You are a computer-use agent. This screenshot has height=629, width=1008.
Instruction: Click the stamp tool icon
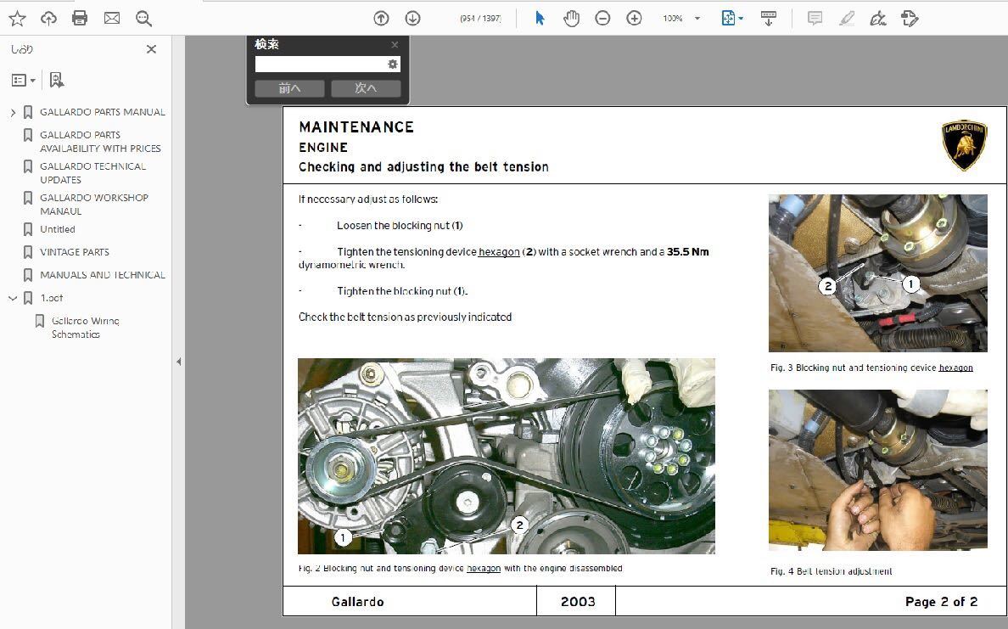[x=910, y=18]
